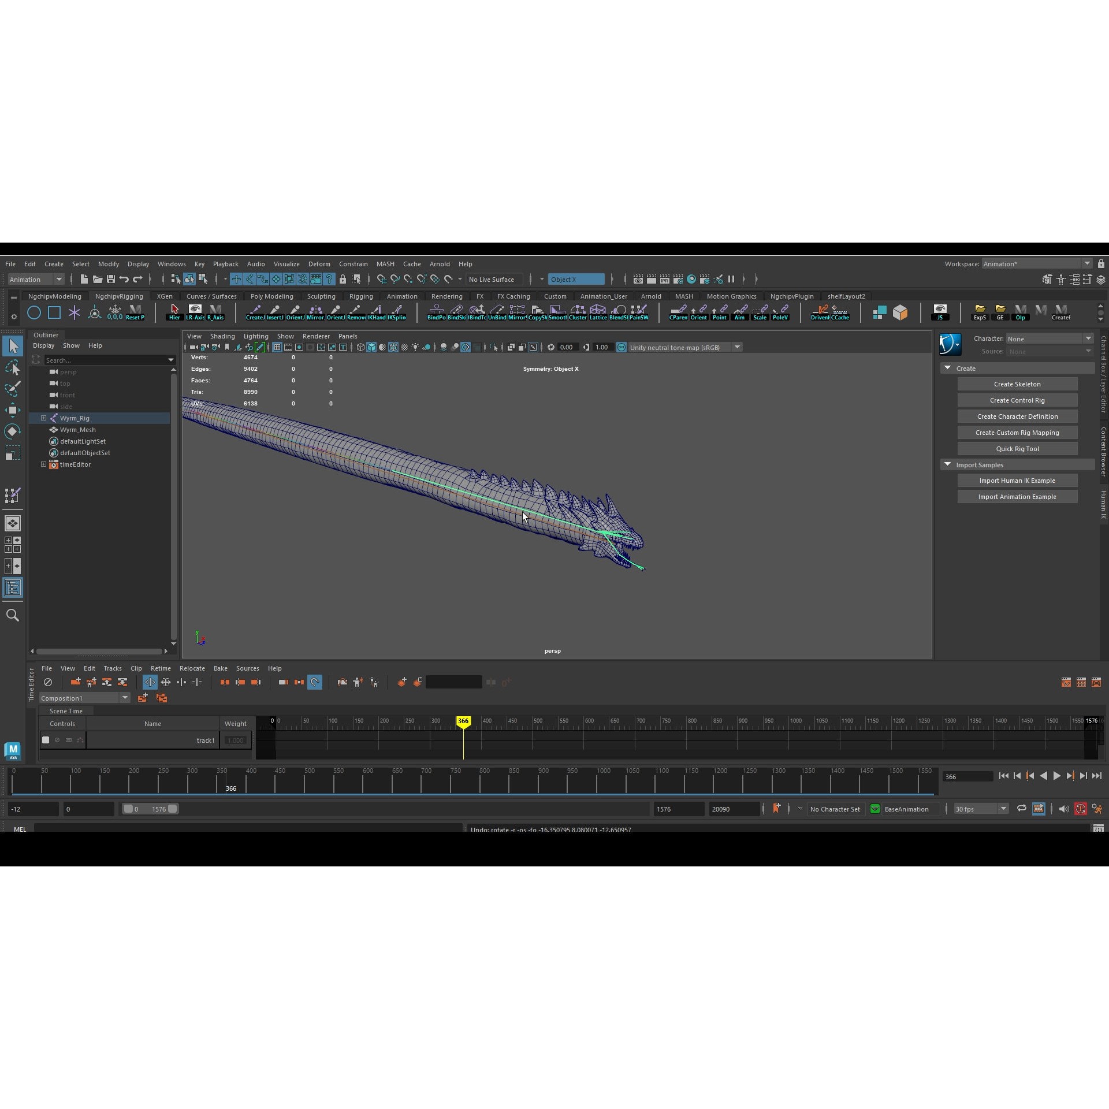Click the Quick Rig Tool button
1109x1109 pixels.
(1017, 449)
